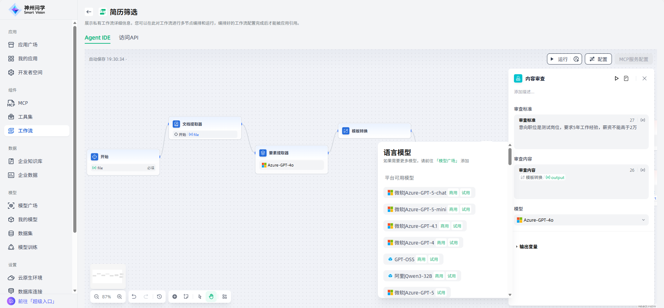664x308 pixels.
Task: Switch to pointer selection mode
Action: click(200, 297)
